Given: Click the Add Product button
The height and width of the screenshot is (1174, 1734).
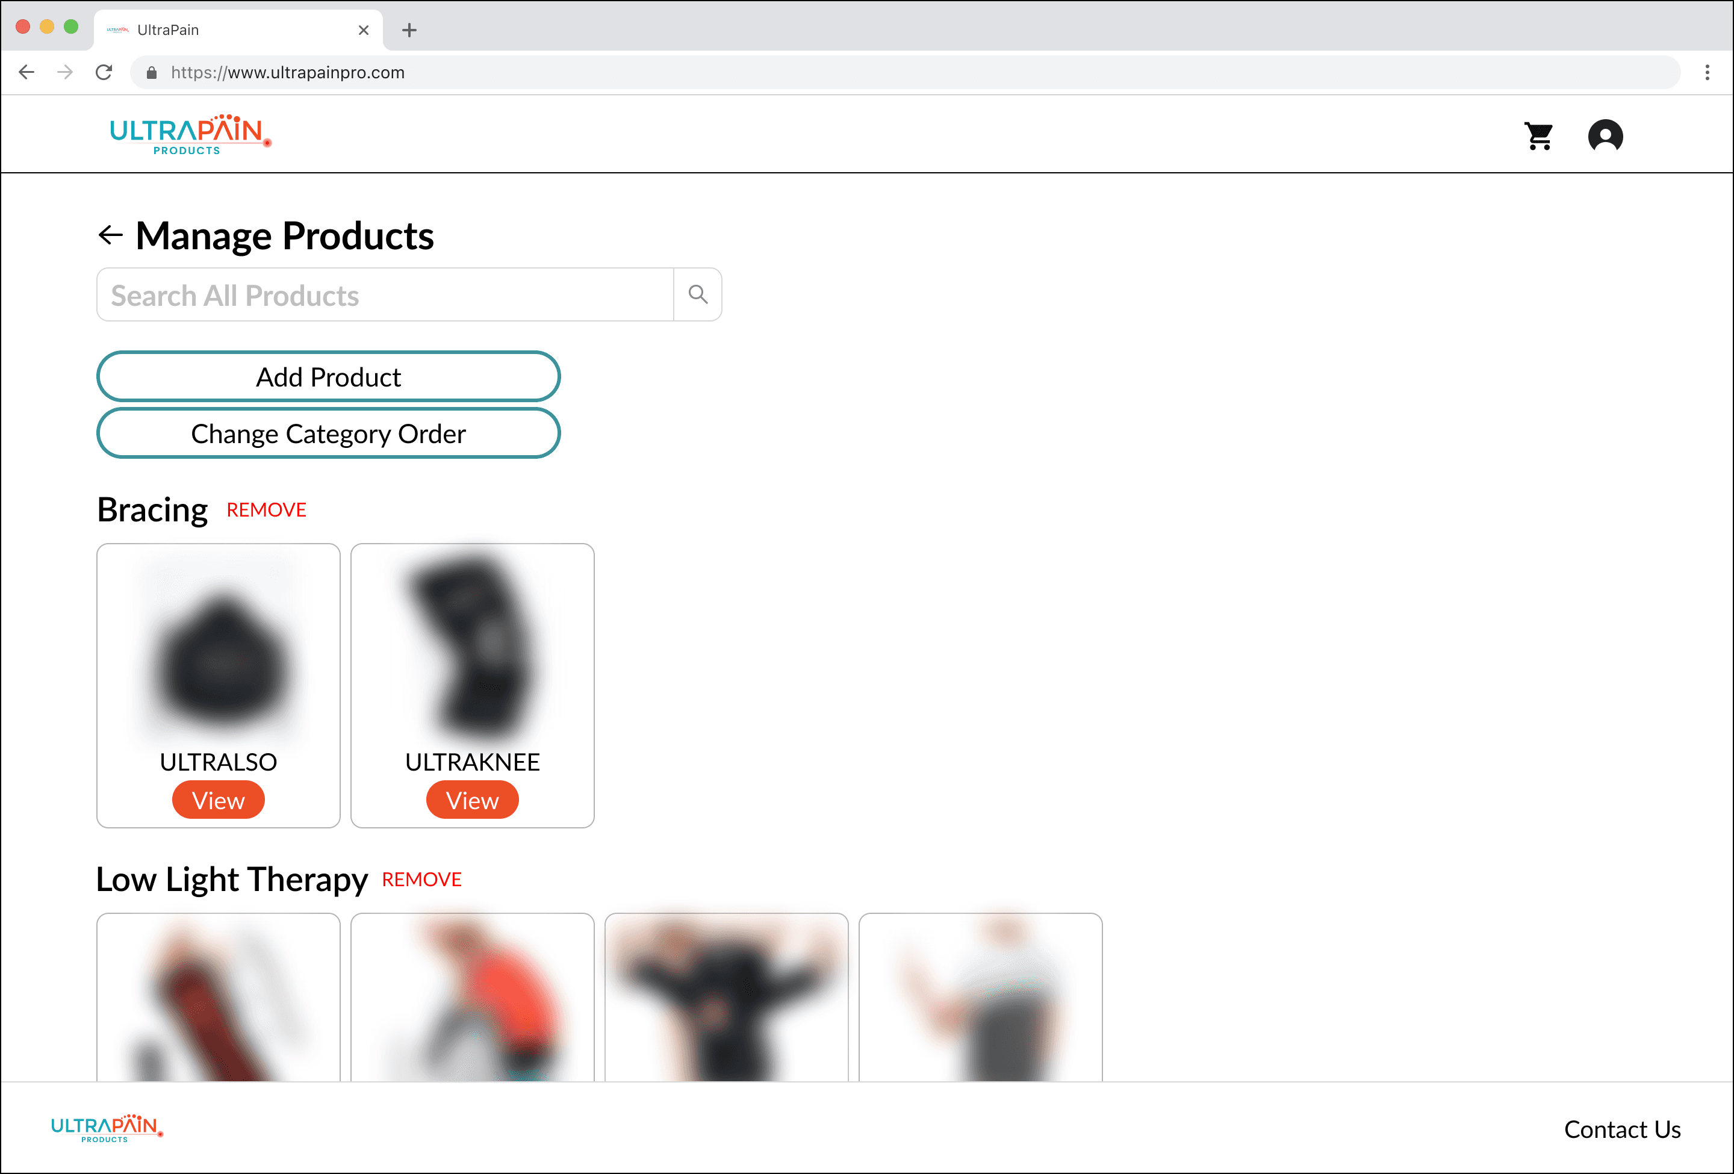Looking at the screenshot, I should (x=328, y=377).
